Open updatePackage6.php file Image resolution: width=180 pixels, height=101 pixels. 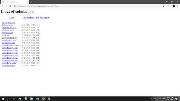click(10, 60)
